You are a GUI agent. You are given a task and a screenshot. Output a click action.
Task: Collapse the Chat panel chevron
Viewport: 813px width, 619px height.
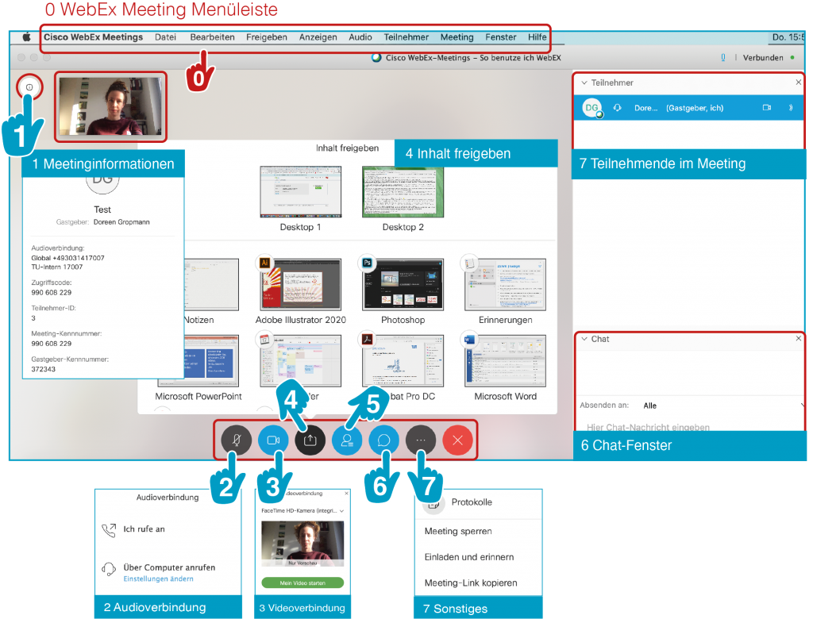click(x=584, y=339)
